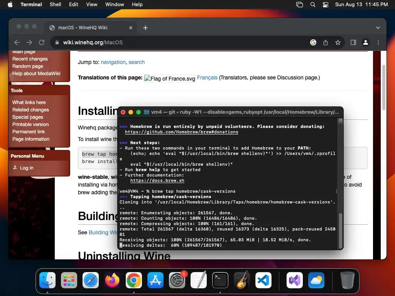Open a new Chrome tab
Screen dimensions: 395x296
coord(145,28)
